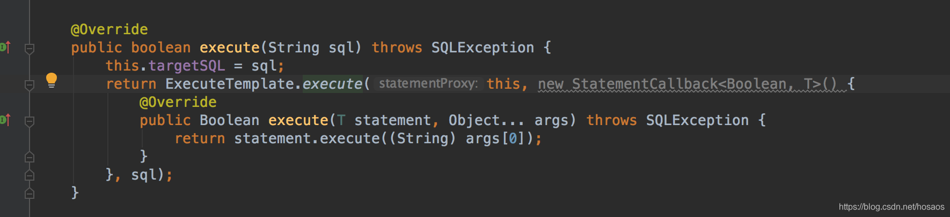
Task: Click fold end marker beside the '}, sql);' line
Action: point(30,175)
